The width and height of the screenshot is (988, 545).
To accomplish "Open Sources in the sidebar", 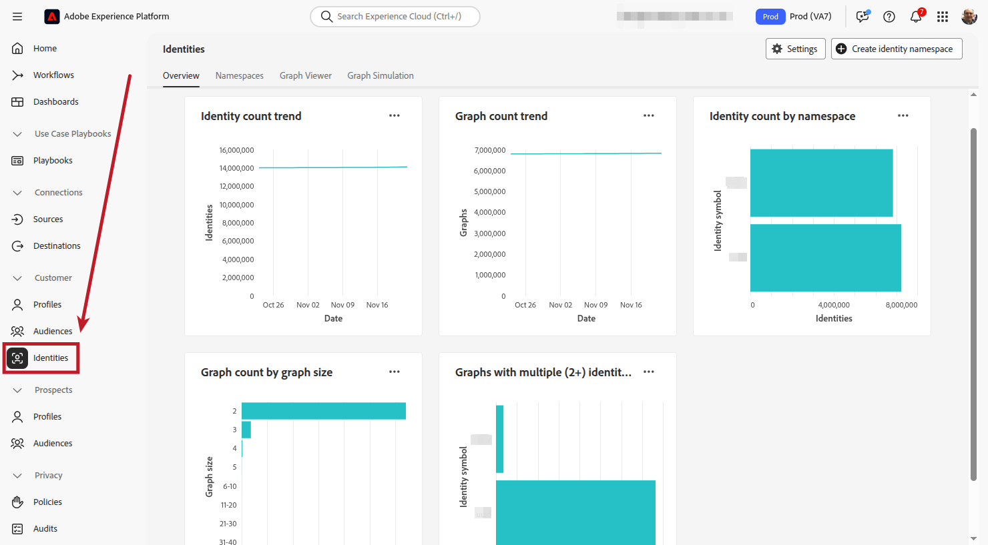I will (x=48, y=219).
